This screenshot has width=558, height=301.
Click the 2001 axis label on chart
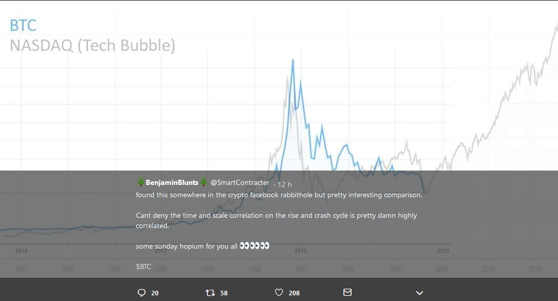click(x=301, y=269)
